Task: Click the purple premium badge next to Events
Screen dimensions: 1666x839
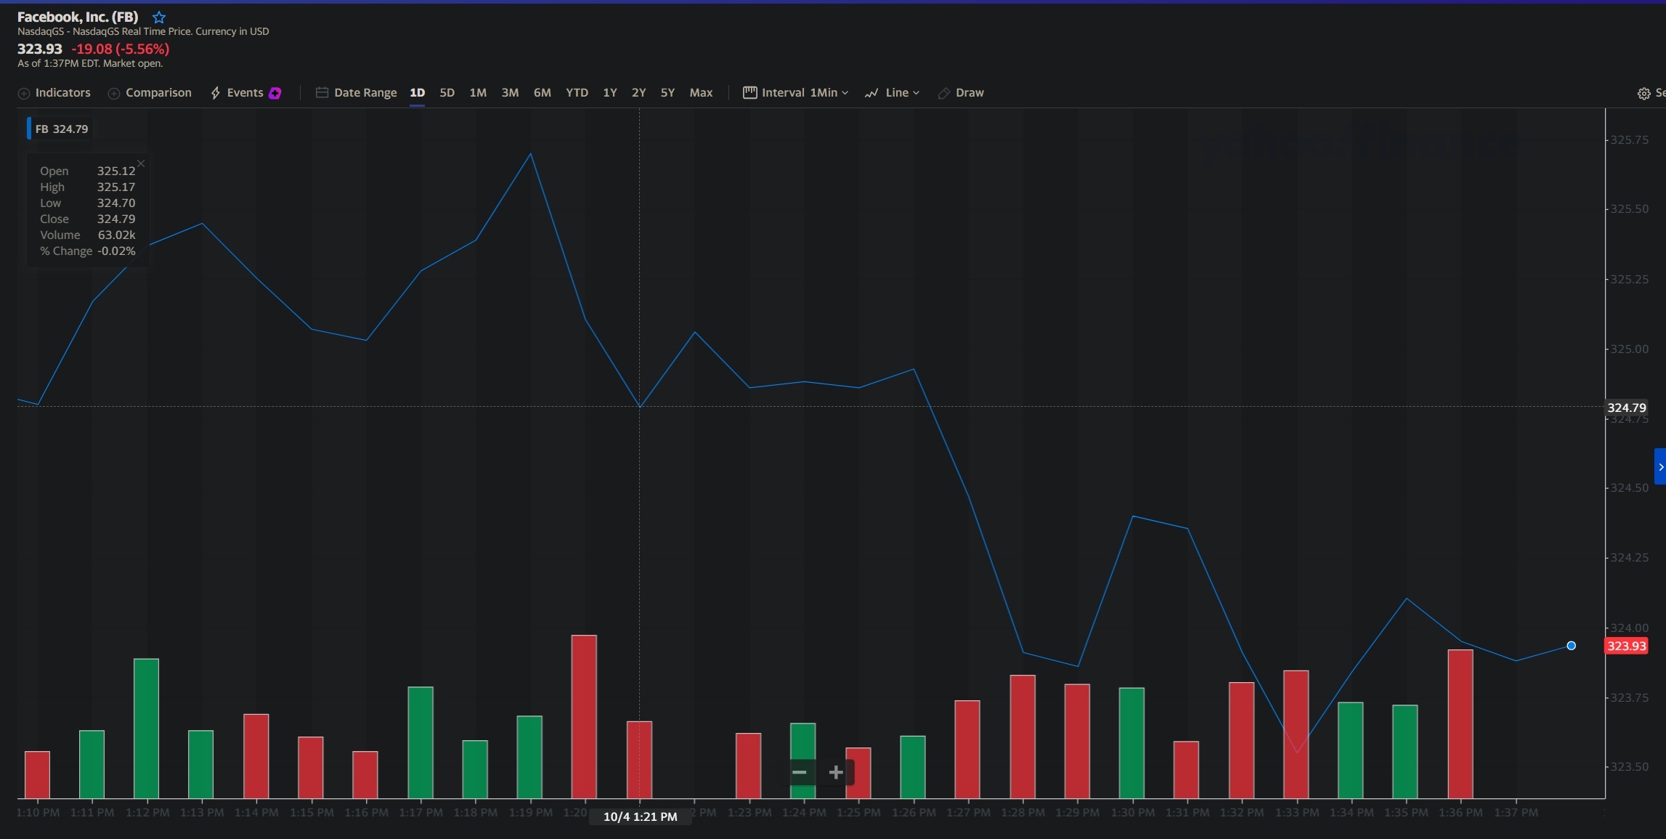Action: (275, 93)
